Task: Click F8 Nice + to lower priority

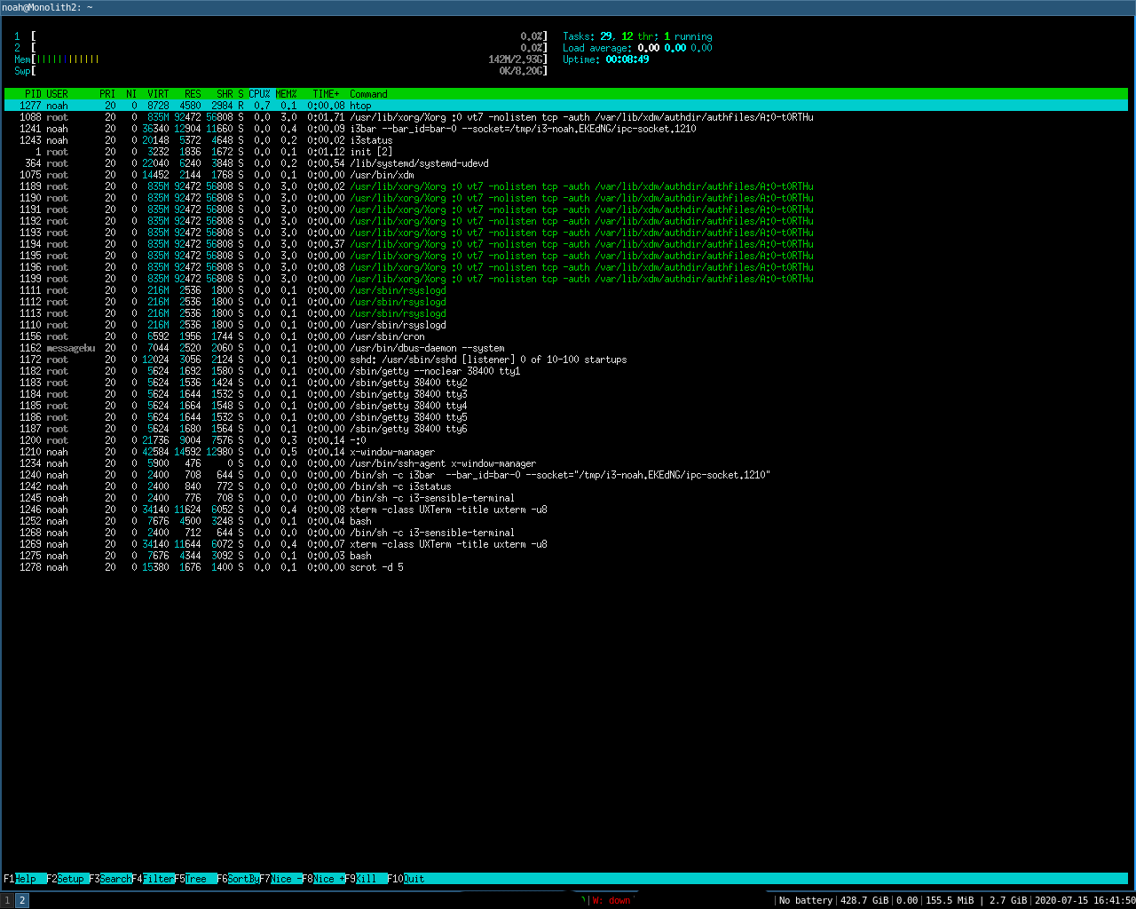Action: tap(323, 879)
